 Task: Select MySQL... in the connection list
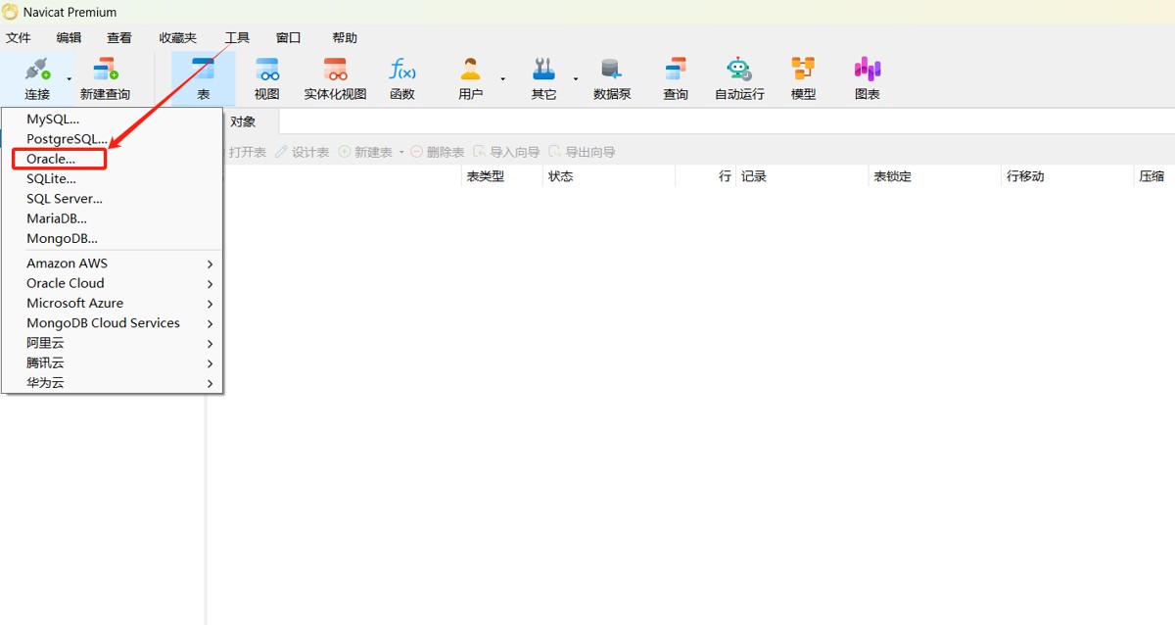pyautogui.click(x=53, y=119)
